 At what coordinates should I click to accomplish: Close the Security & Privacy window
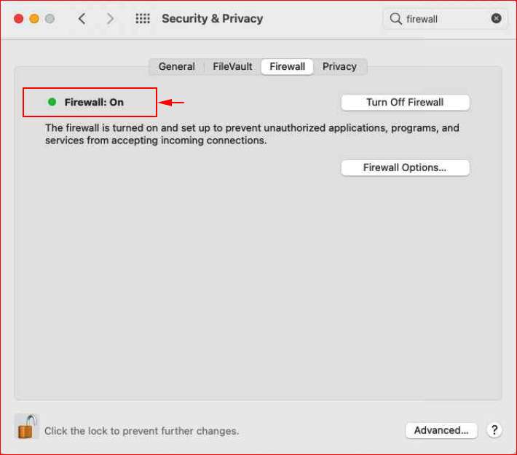pos(19,18)
